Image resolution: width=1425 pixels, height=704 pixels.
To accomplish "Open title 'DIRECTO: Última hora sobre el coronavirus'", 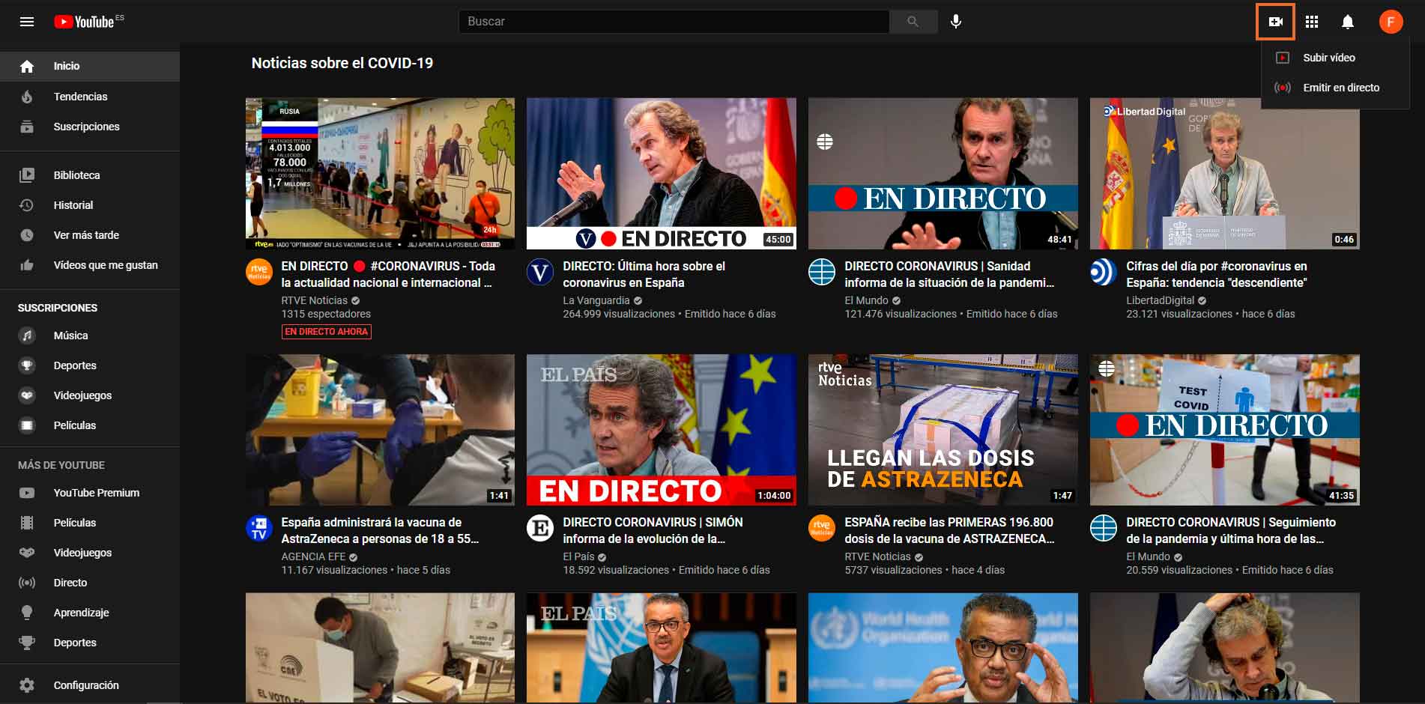I will [x=644, y=274].
